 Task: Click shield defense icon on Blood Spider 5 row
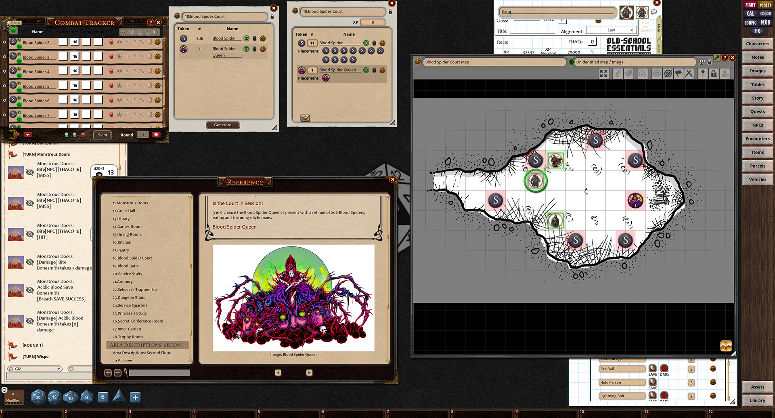[150, 86]
